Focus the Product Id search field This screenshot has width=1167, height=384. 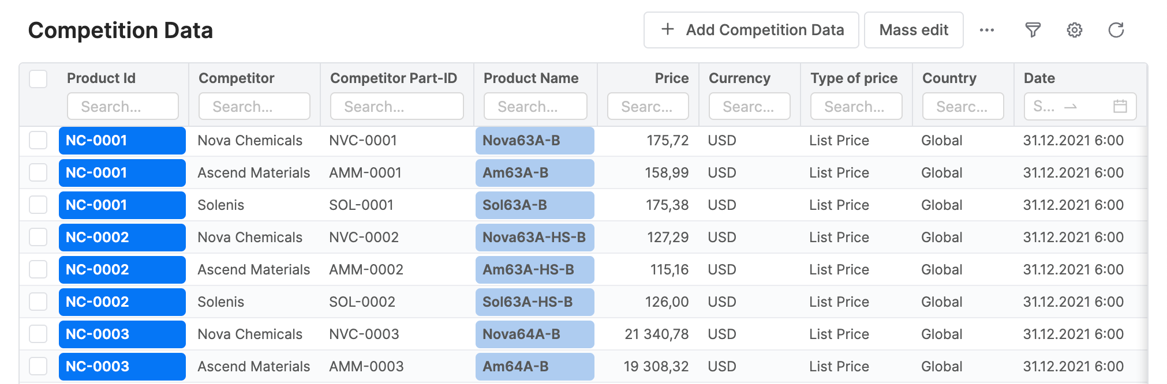[x=122, y=107]
